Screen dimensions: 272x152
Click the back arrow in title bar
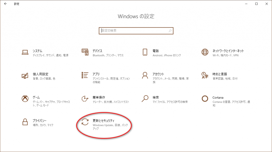tap(6, 4)
